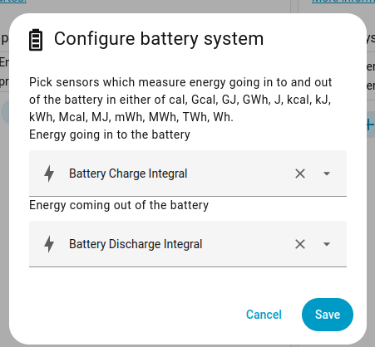
Task: Save the battery system configuration
Action: tap(328, 315)
